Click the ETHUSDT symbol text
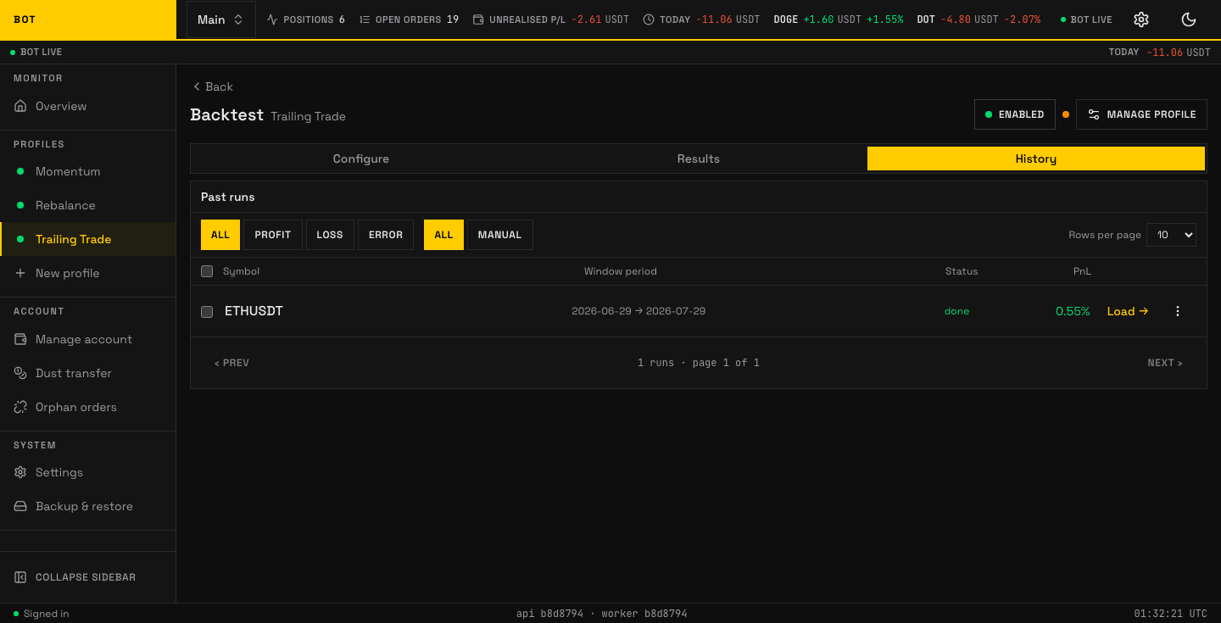This screenshot has height=623, width=1221. click(x=254, y=311)
